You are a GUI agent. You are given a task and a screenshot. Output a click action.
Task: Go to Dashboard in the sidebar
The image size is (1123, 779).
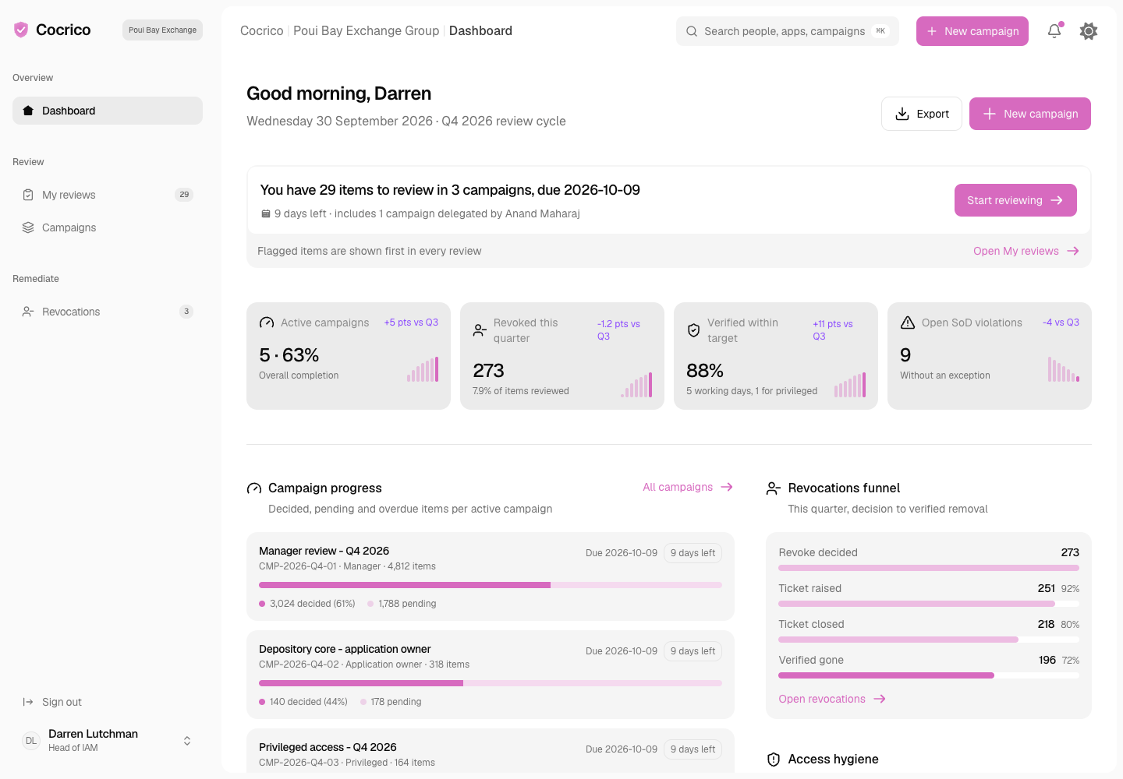pos(108,111)
